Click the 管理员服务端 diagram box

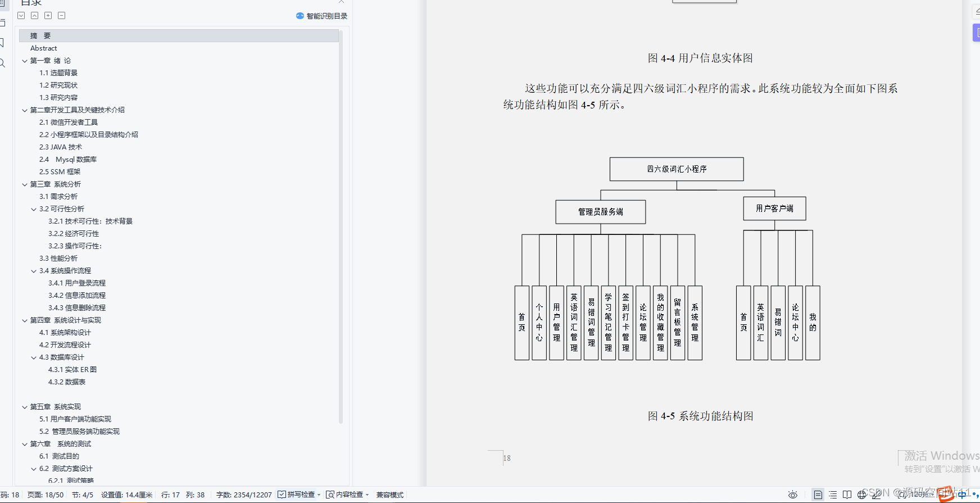click(x=601, y=212)
